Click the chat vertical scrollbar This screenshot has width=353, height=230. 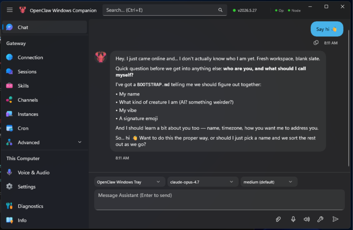[349, 98]
